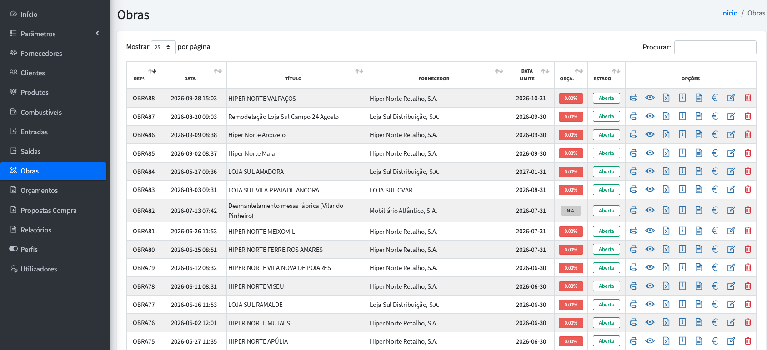
Task: Open the rows per page dropdown
Action: [163, 47]
